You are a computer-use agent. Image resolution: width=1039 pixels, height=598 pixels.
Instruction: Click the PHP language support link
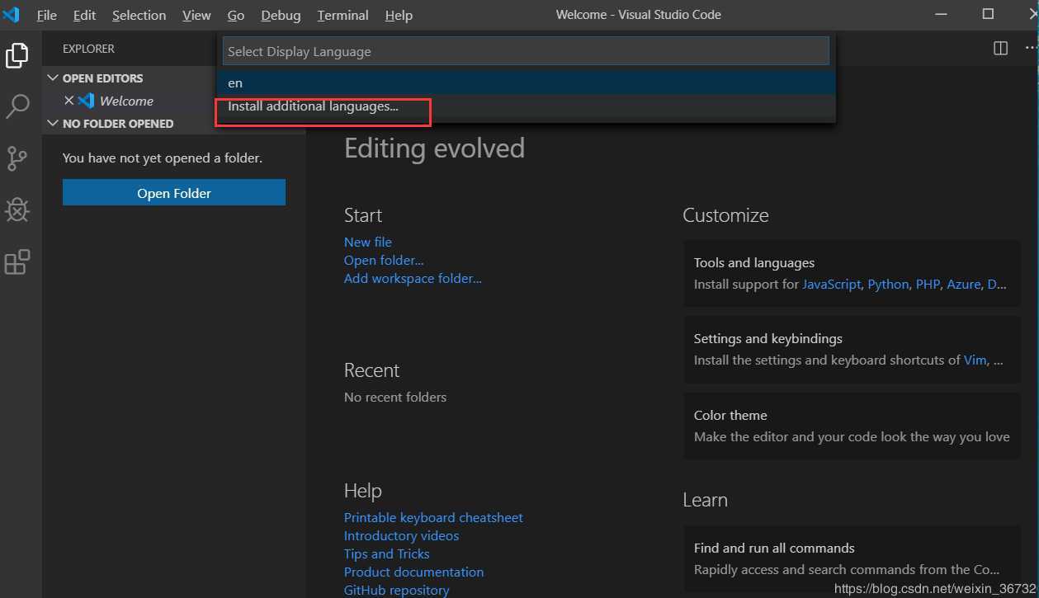pyautogui.click(x=928, y=284)
